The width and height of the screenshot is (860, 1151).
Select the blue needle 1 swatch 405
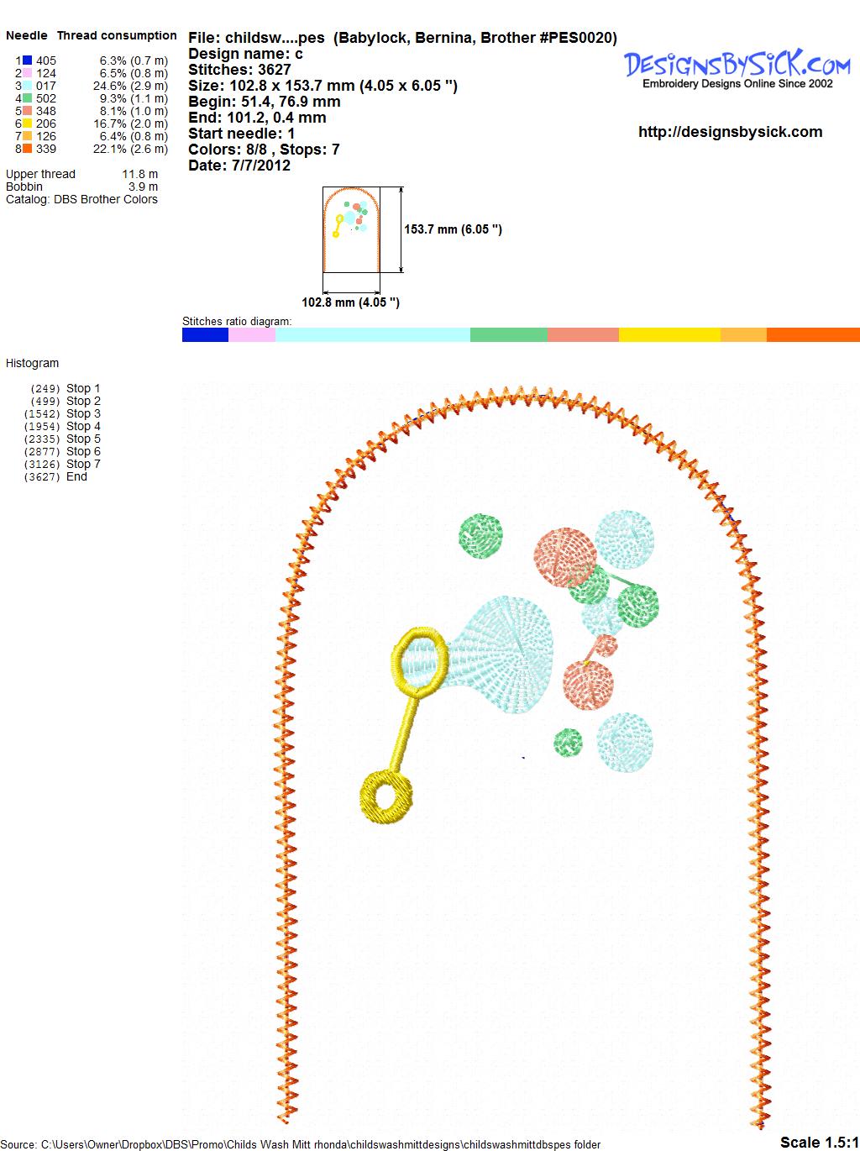(28, 60)
